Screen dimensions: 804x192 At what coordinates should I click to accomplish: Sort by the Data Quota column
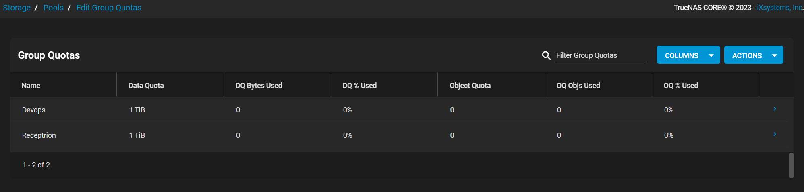146,85
